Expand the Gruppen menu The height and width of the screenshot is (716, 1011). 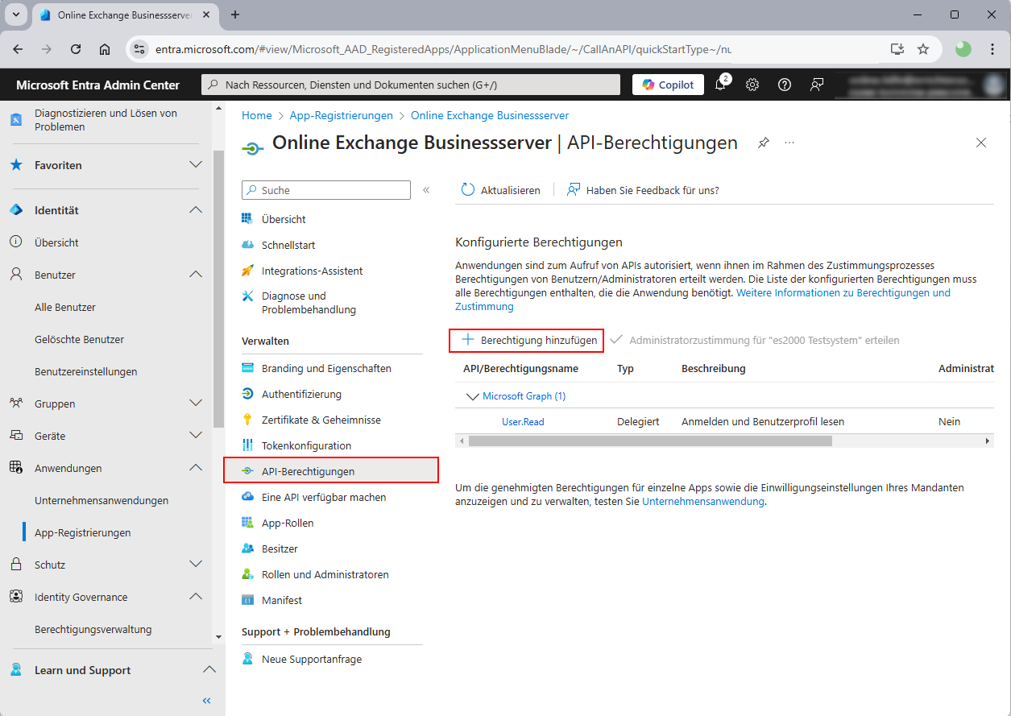(195, 404)
